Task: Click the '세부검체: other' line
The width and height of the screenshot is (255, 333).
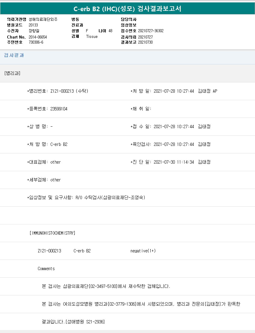Action: (44, 180)
